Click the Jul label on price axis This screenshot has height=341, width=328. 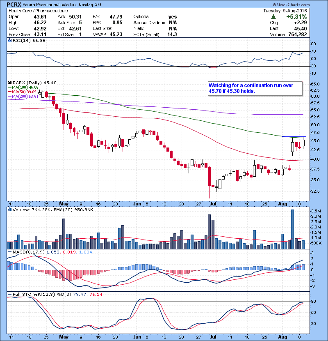pos(213,204)
